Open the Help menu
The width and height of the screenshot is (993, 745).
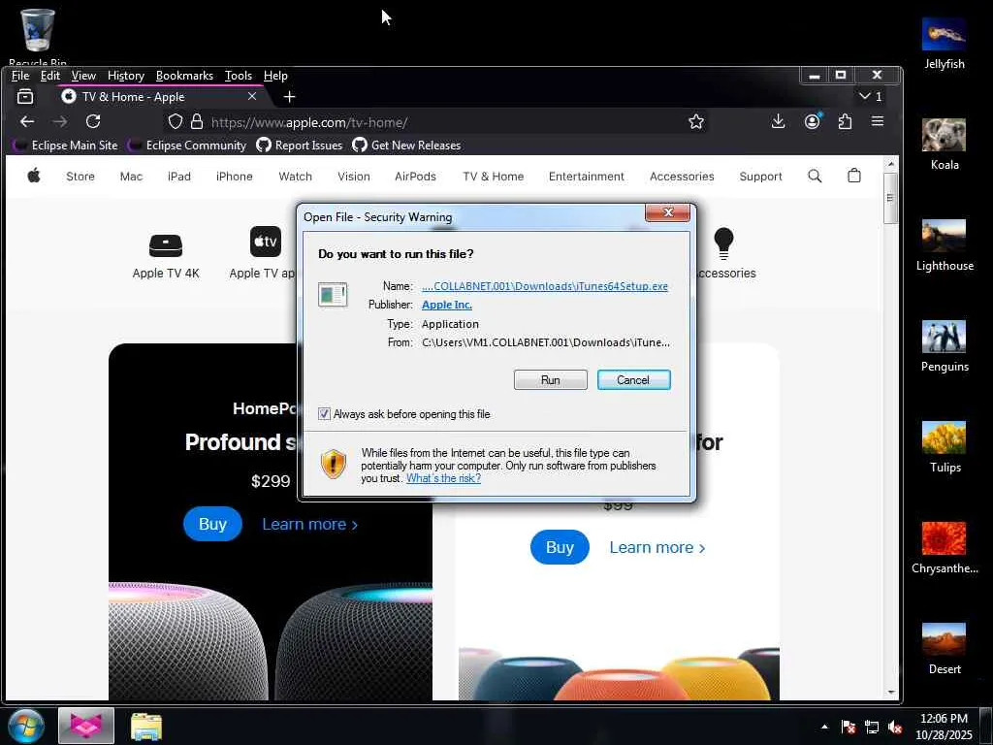tap(275, 76)
